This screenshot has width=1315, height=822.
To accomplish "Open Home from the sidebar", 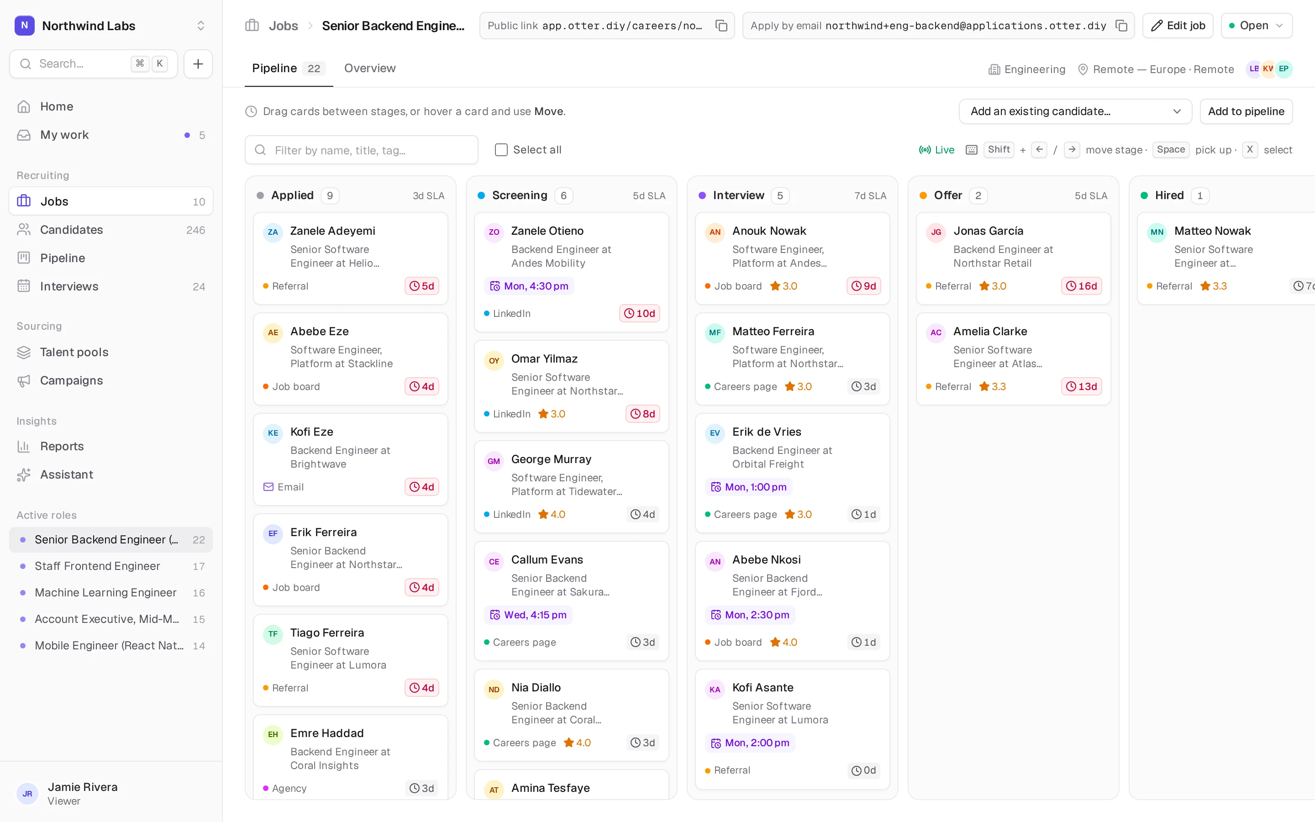I will tap(111, 106).
